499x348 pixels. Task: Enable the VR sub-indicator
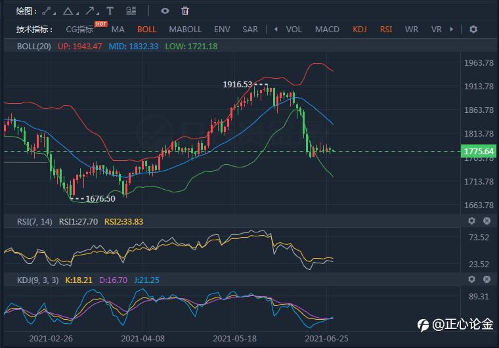pyautogui.click(x=437, y=30)
